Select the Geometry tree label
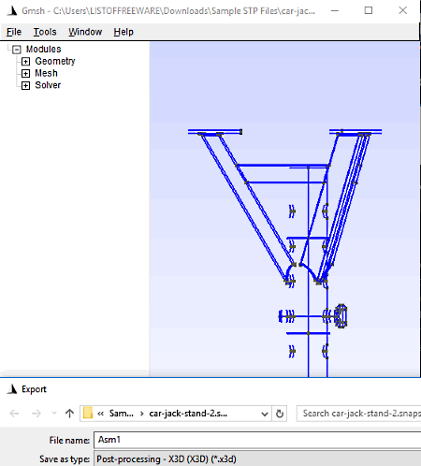The width and height of the screenshot is (421, 466). click(x=55, y=61)
